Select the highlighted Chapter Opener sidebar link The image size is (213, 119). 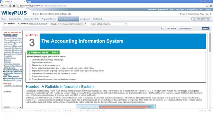[10, 36]
